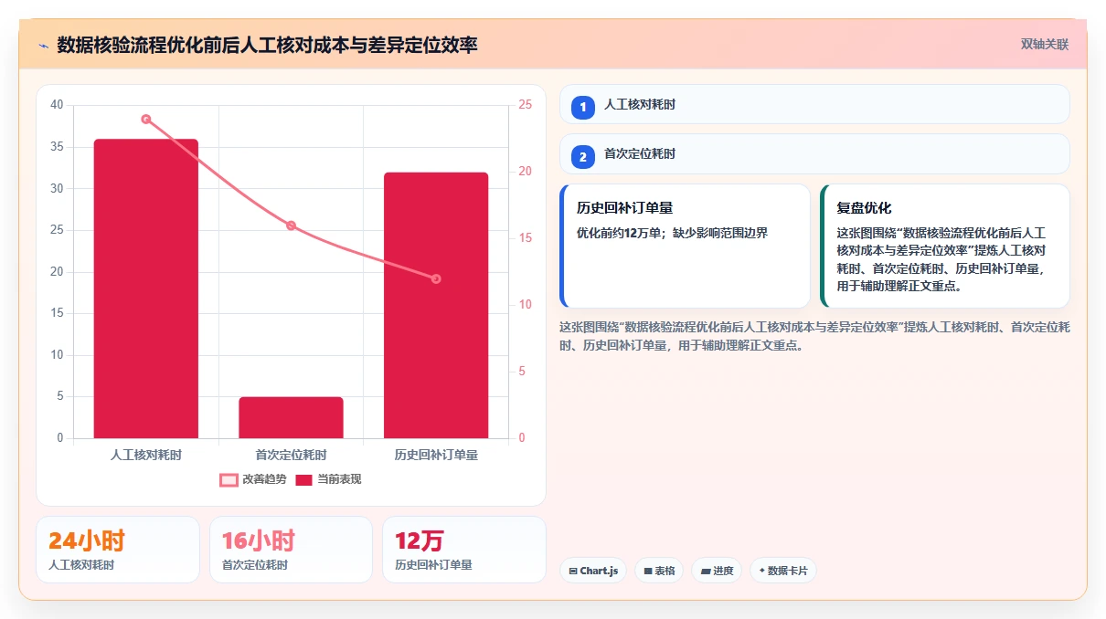Click the 复盘优化 info card
Screen dimensions: 1106x619
pyautogui.click(x=945, y=246)
